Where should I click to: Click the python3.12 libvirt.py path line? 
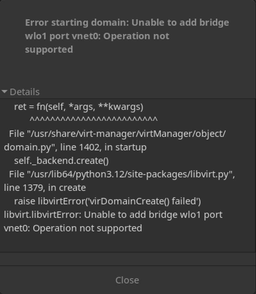coord(122,174)
